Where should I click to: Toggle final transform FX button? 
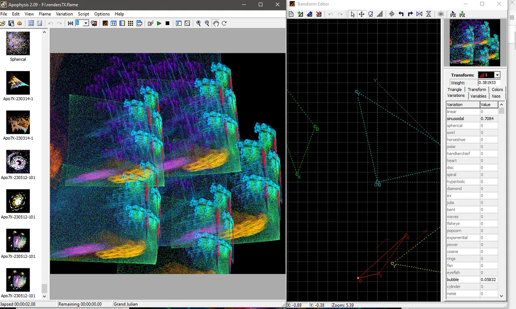pos(462,14)
